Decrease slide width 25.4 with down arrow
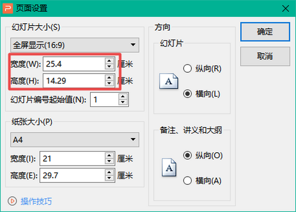Viewport: 296px width, 212px height. pos(110,67)
